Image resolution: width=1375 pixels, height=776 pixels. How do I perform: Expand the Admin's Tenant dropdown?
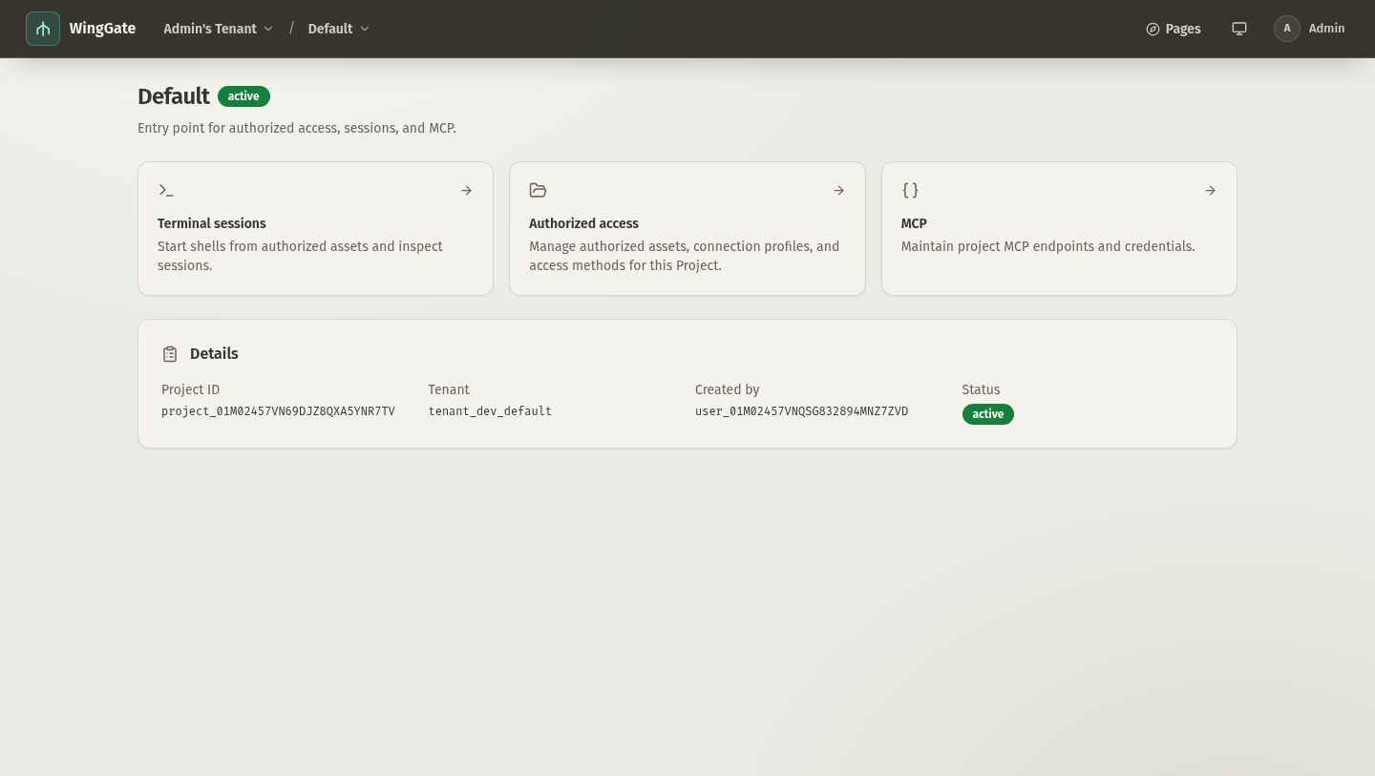click(x=218, y=29)
